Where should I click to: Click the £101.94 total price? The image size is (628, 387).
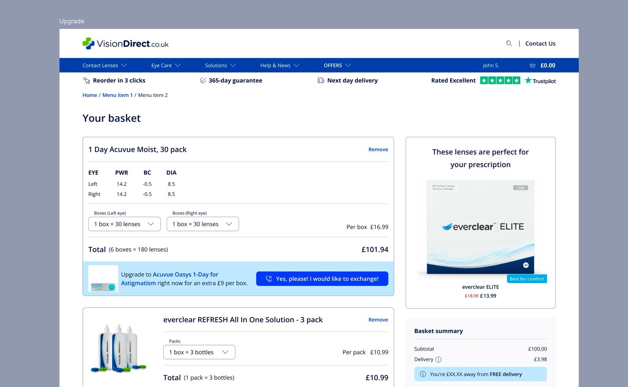(375, 249)
